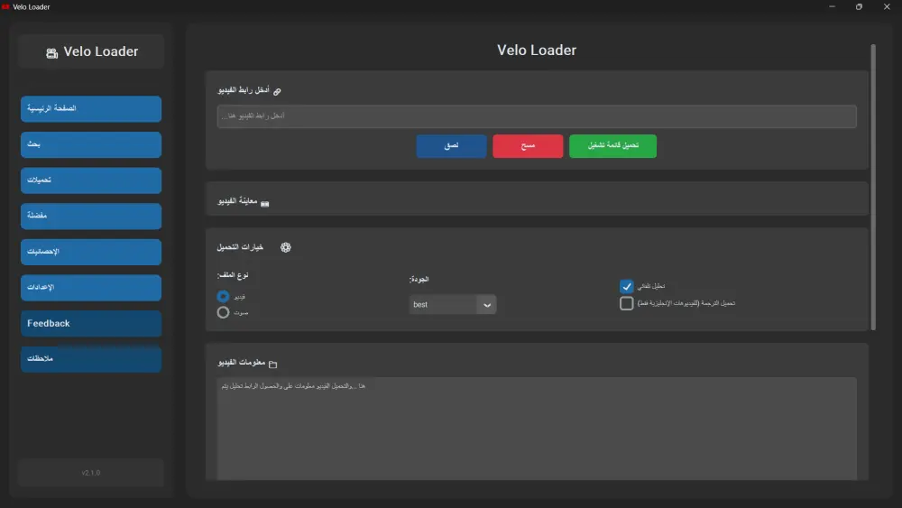The width and height of the screenshot is (902, 508).
Task: Maximize the Velo Loader window
Action: pyautogui.click(x=859, y=7)
